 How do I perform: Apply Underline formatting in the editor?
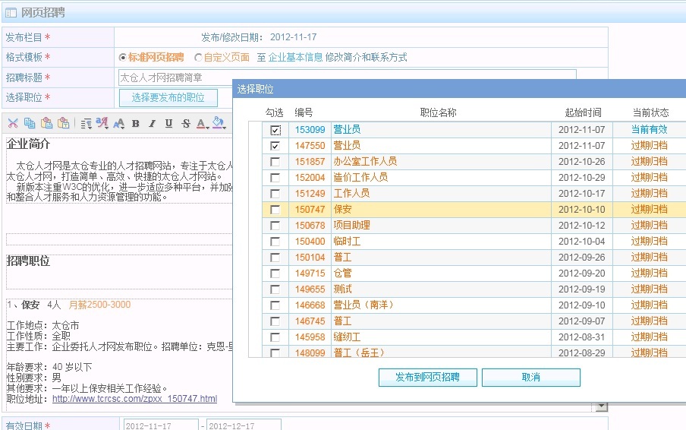click(168, 123)
